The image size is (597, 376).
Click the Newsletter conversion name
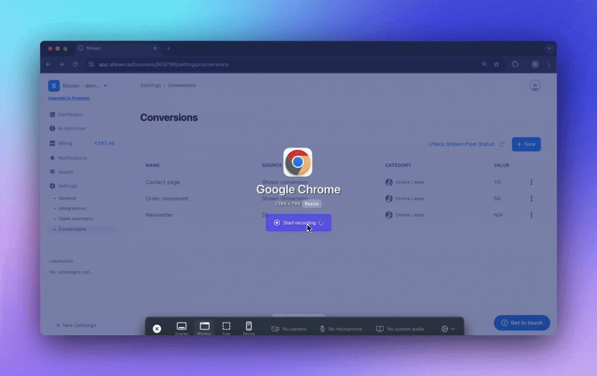coord(159,215)
